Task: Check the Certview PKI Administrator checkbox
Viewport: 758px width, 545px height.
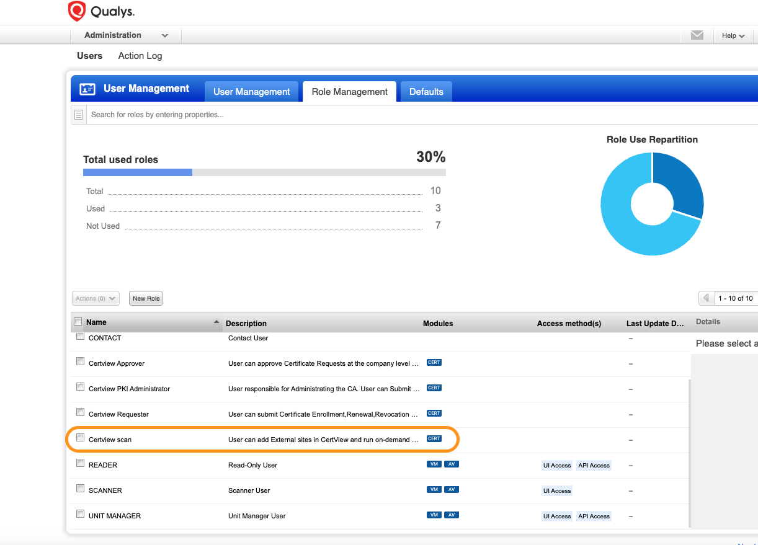Action: 80,387
